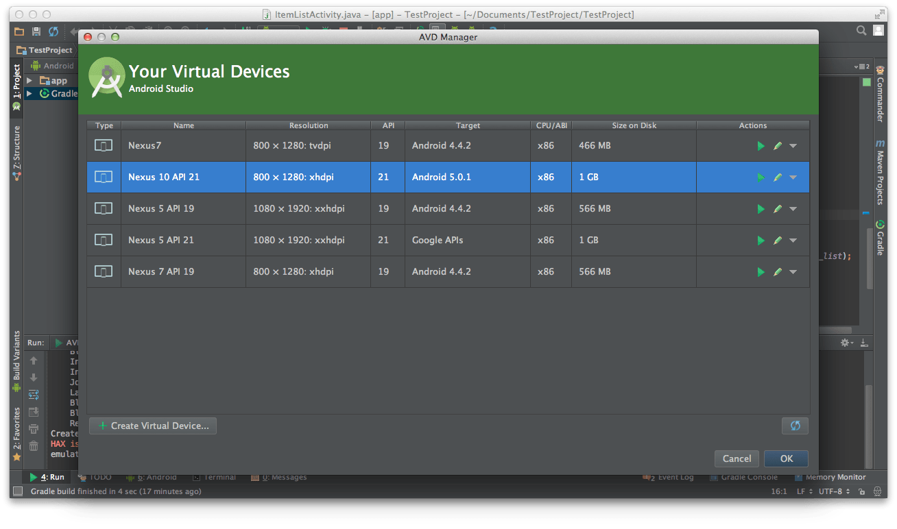Open the 2: Favorites side tab
Viewport: 897px width, 529px height.
coord(16,434)
